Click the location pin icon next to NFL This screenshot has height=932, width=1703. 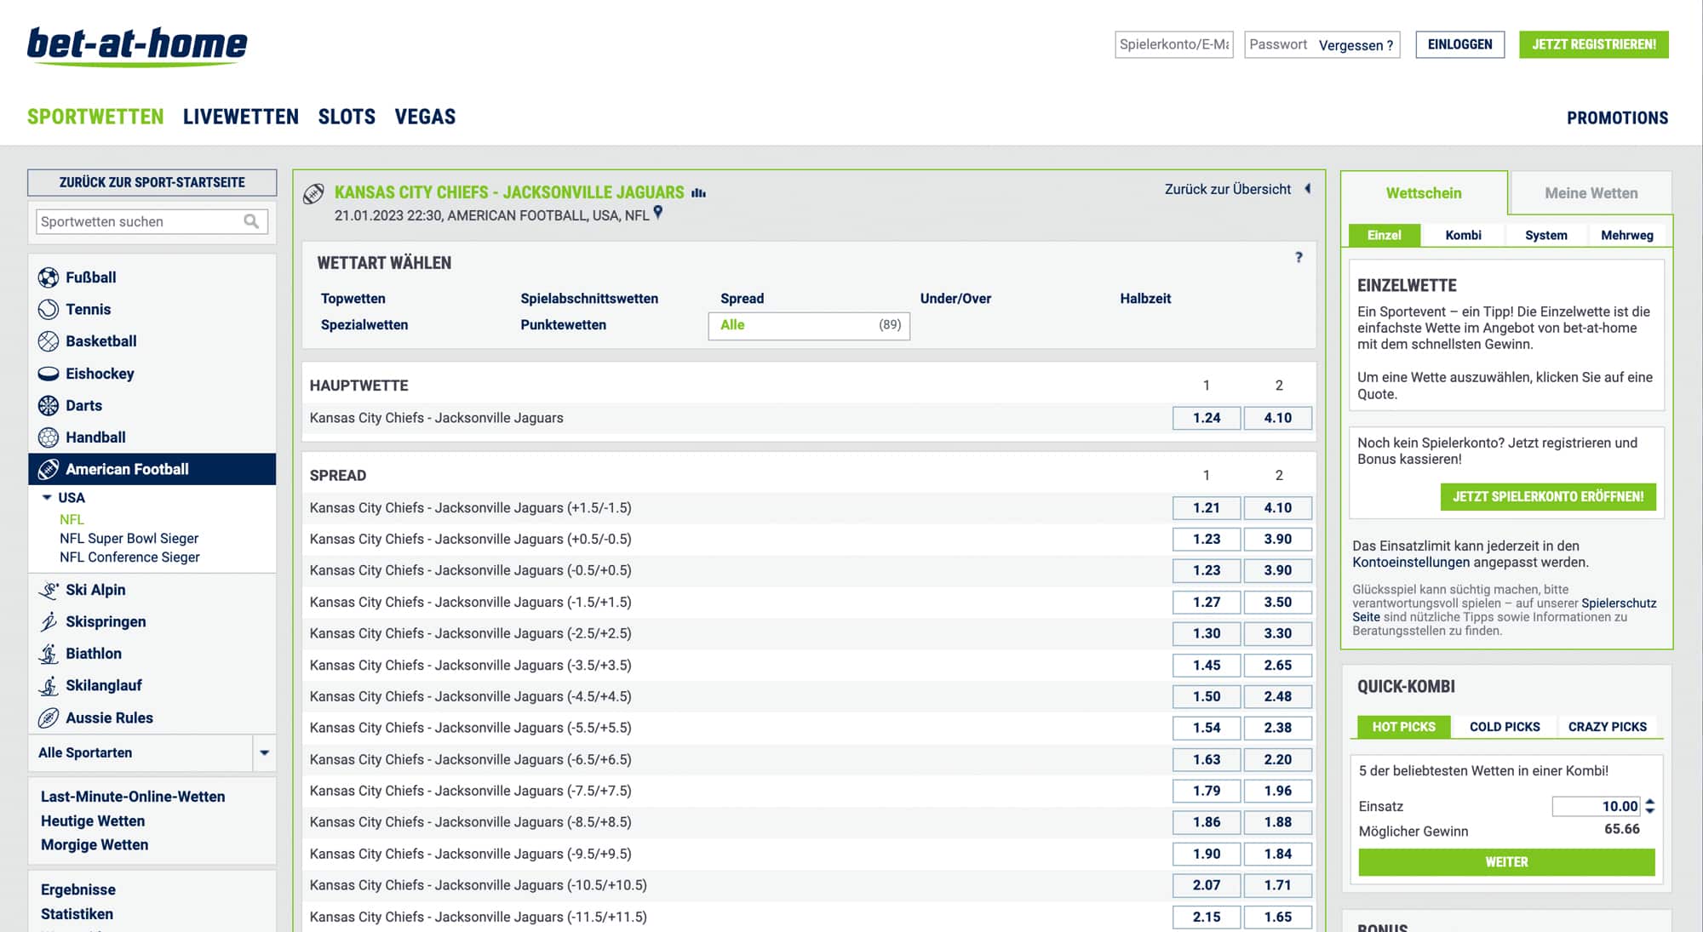pyautogui.click(x=657, y=213)
